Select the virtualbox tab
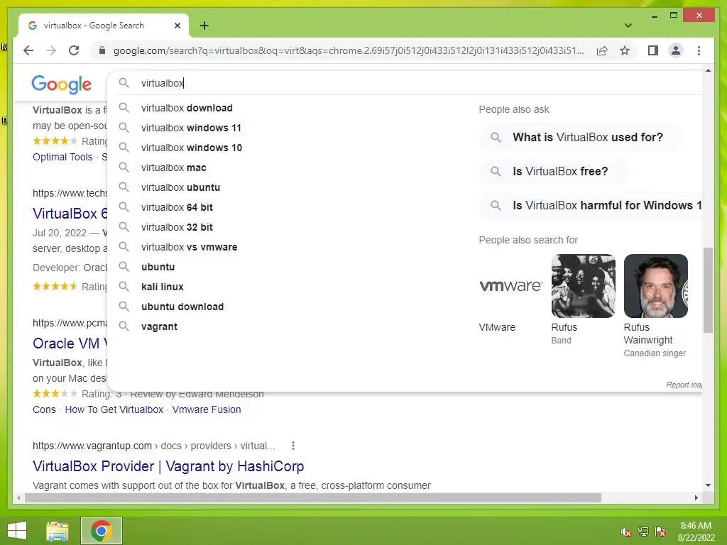The width and height of the screenshot is (727, 545). 103,26
